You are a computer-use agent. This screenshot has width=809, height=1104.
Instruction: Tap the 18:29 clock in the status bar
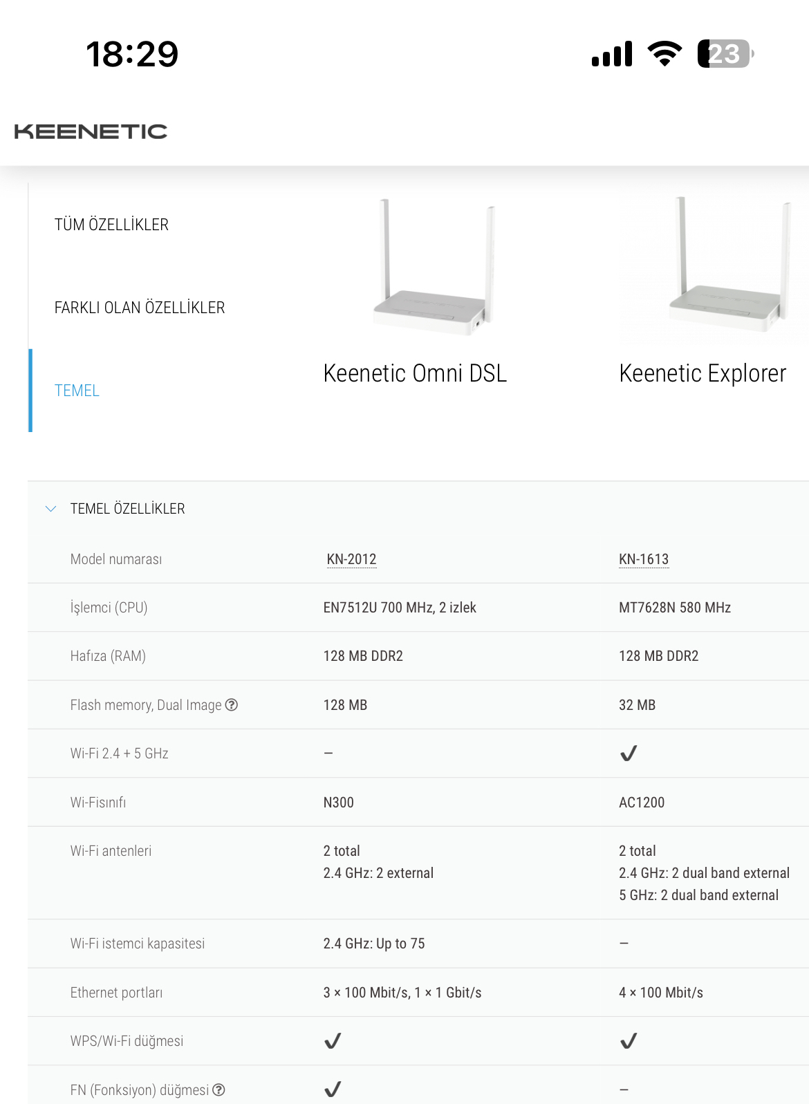132,54
